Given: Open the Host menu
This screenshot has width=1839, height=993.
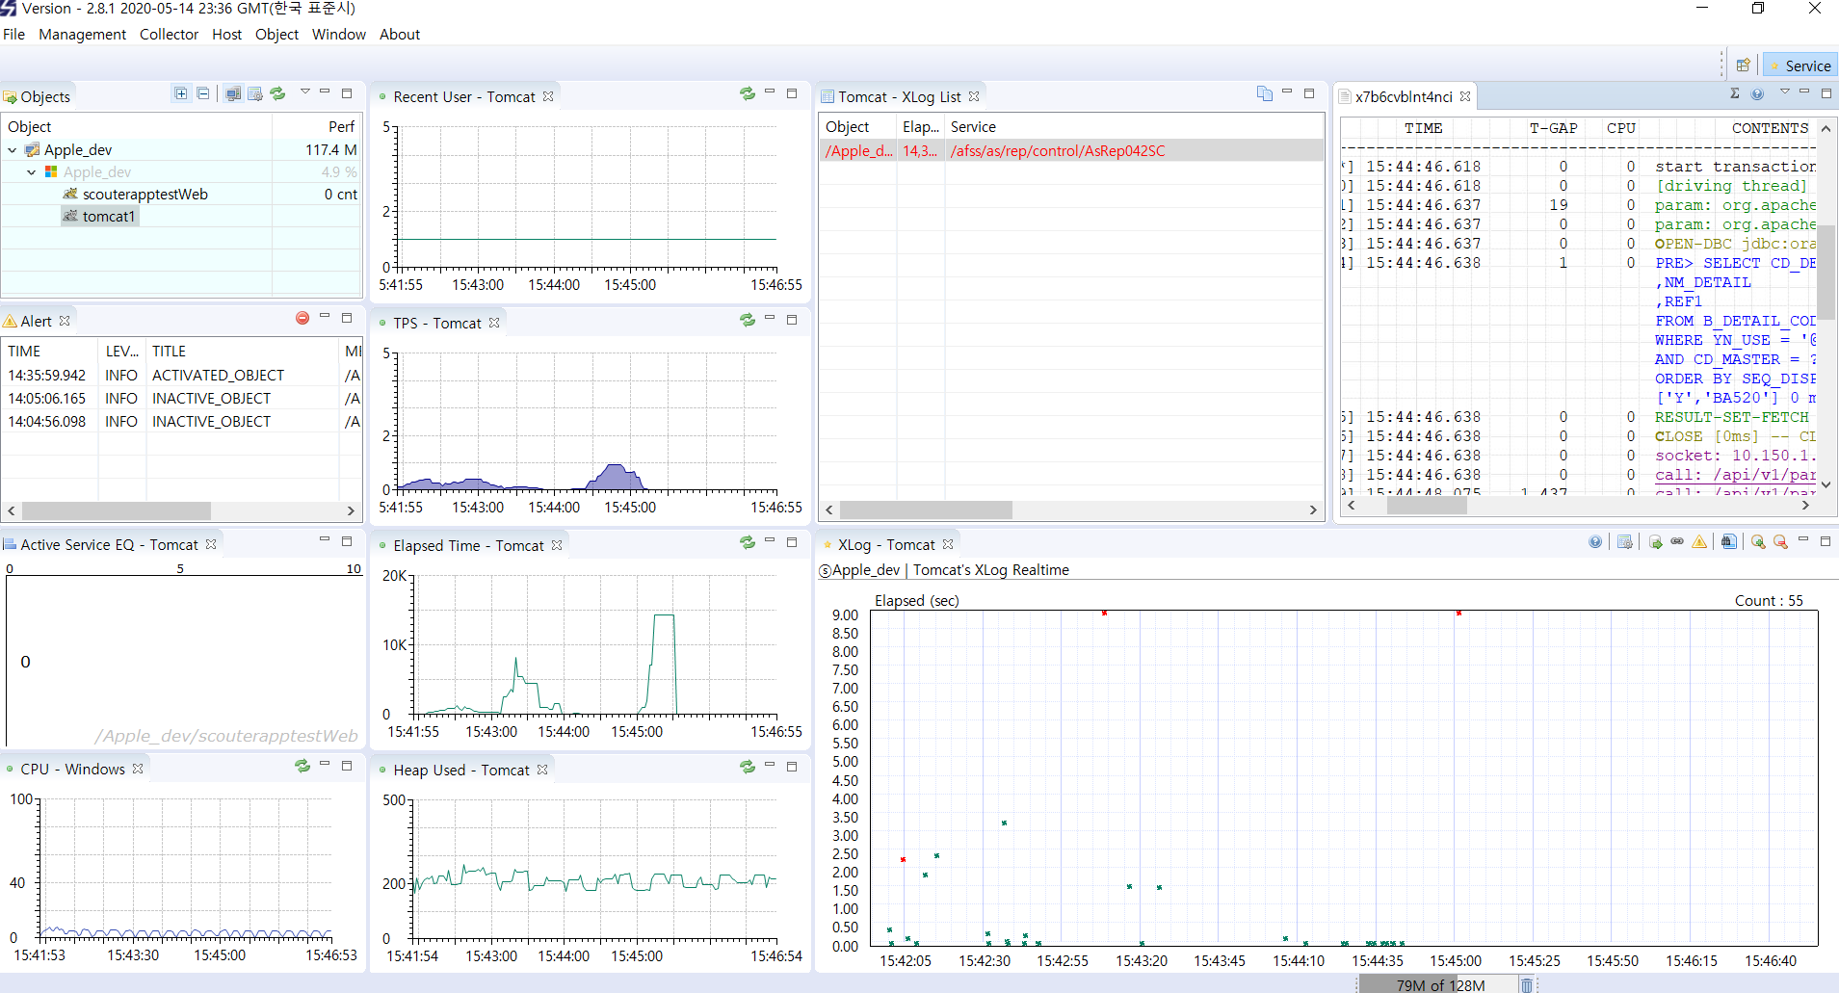Looking at the screenshot, I should 227,35.
